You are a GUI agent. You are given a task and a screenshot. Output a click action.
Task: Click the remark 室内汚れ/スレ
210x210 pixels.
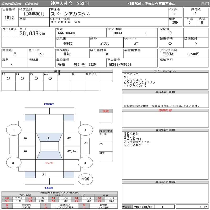[133, 139]
